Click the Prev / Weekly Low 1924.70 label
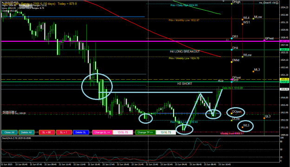The height and width of the screenshot is (167, 290). tap(184, 58)
